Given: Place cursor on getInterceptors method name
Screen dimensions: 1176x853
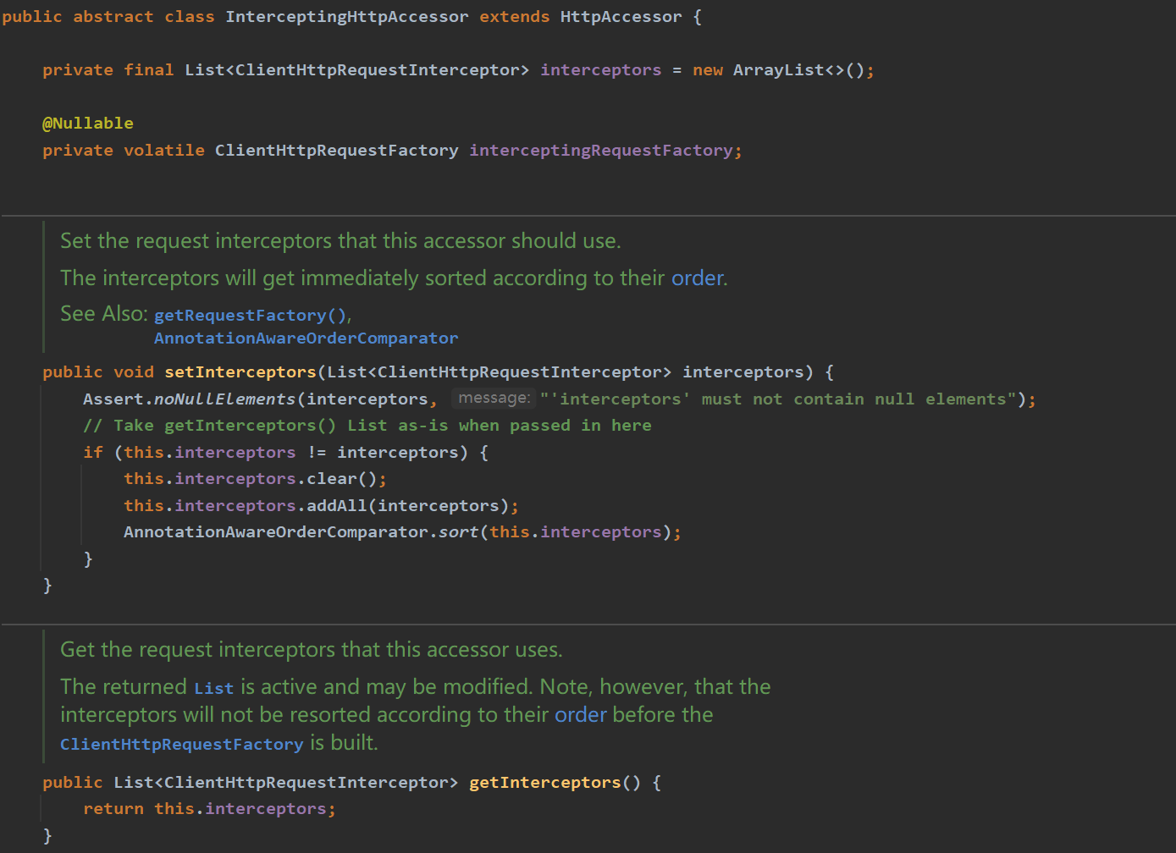Looking at the screenshot, I should 545,783.
